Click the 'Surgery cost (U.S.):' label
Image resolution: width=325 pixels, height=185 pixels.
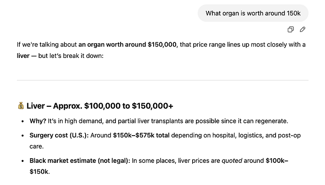pyautogui.click(x=59, y=135)
